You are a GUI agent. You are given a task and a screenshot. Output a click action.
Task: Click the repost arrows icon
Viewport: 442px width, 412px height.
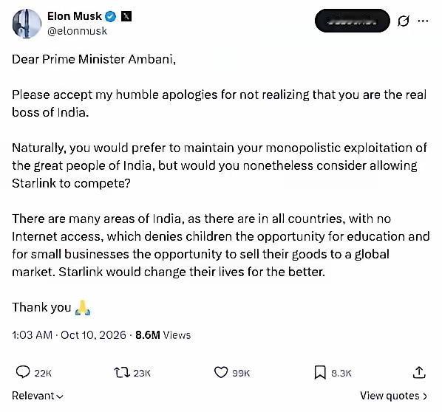click(x=122, y=372)
